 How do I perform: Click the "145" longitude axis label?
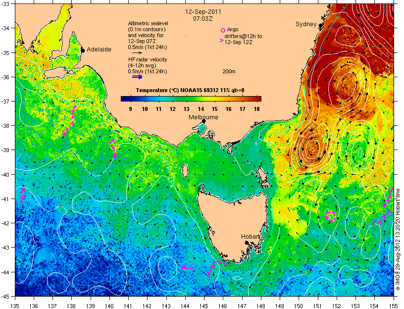coord(204,306)
